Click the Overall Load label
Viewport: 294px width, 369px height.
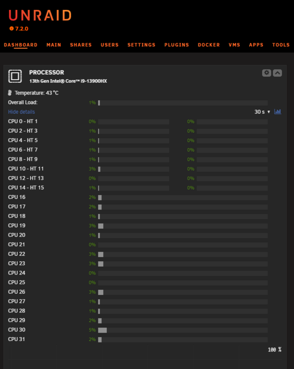click(23, 102)
